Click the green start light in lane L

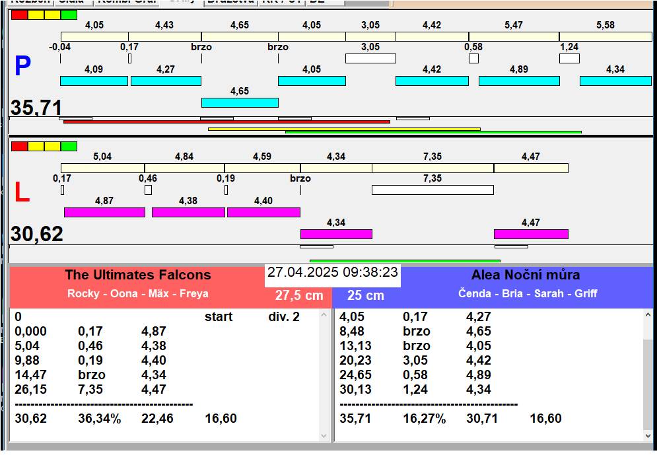tap(69, 146)
